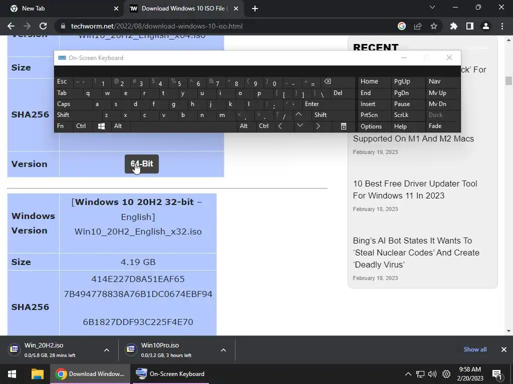The height and width of the screenshot is (384, 513).
Task: Click the tab search chevron
Action: [x=432, y=7]
